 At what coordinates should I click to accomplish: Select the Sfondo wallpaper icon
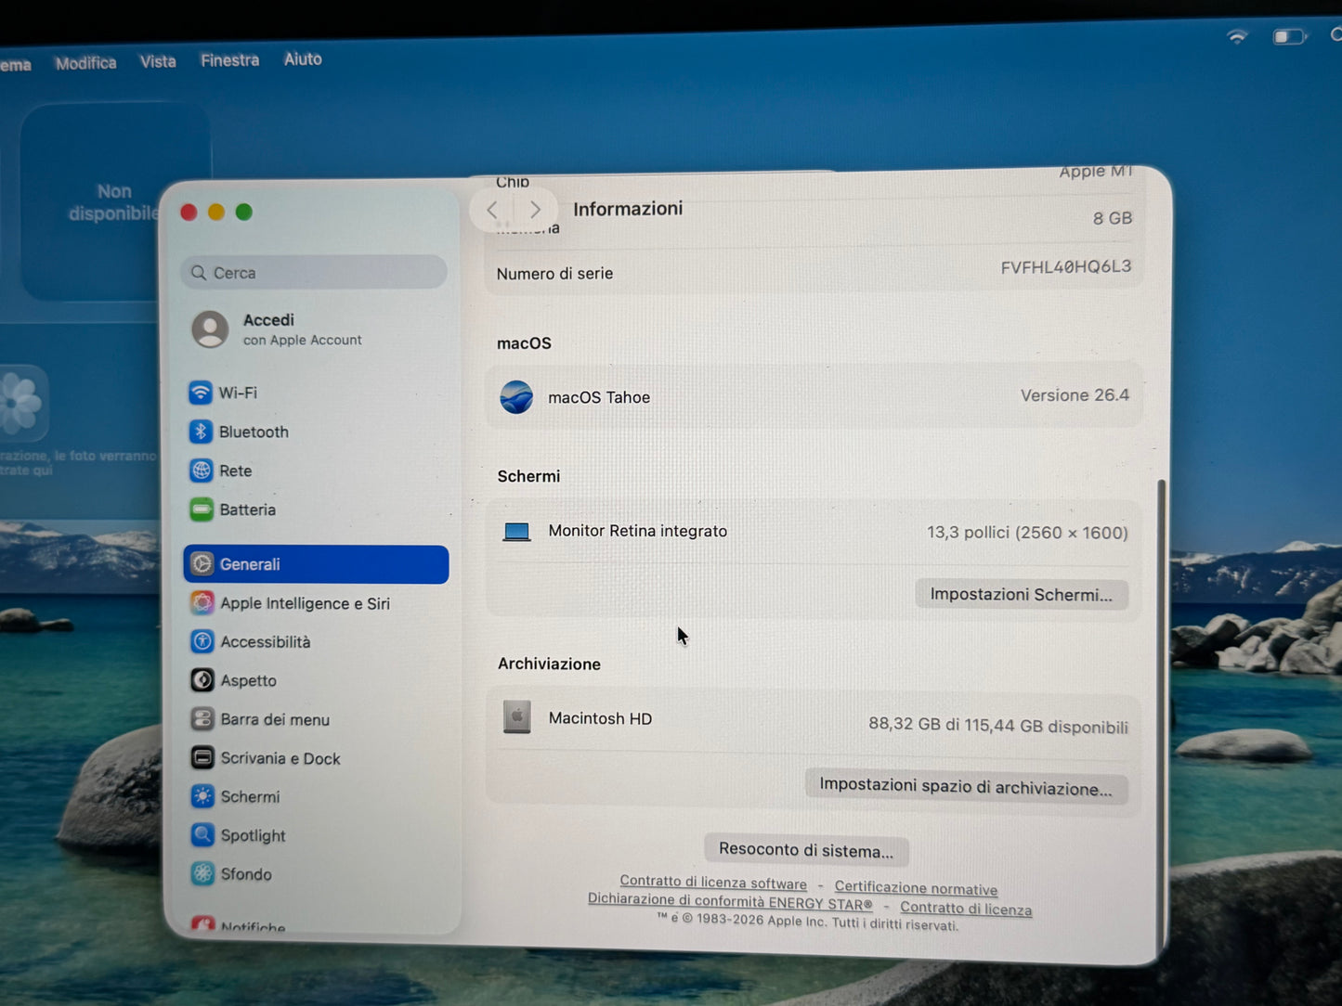click(x=202, y=874)
